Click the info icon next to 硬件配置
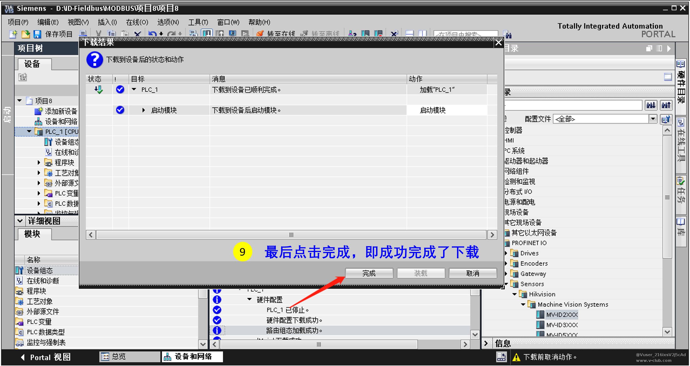 [217, 299]
